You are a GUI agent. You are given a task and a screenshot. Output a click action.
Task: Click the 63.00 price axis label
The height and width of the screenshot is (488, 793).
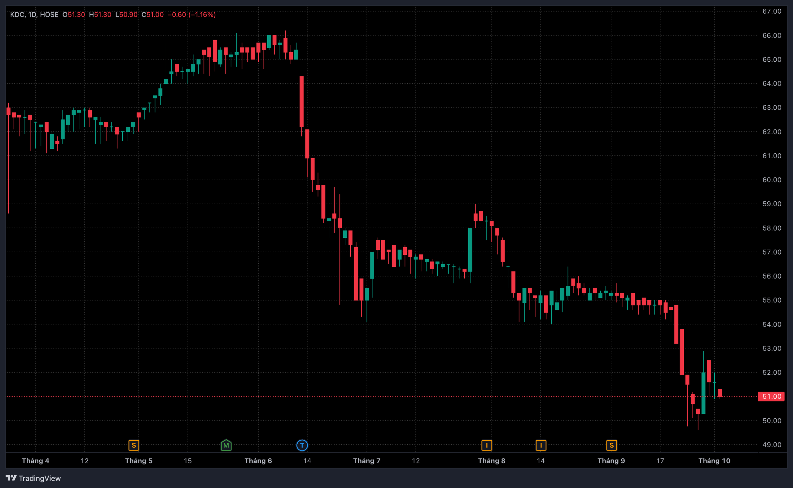772,108
